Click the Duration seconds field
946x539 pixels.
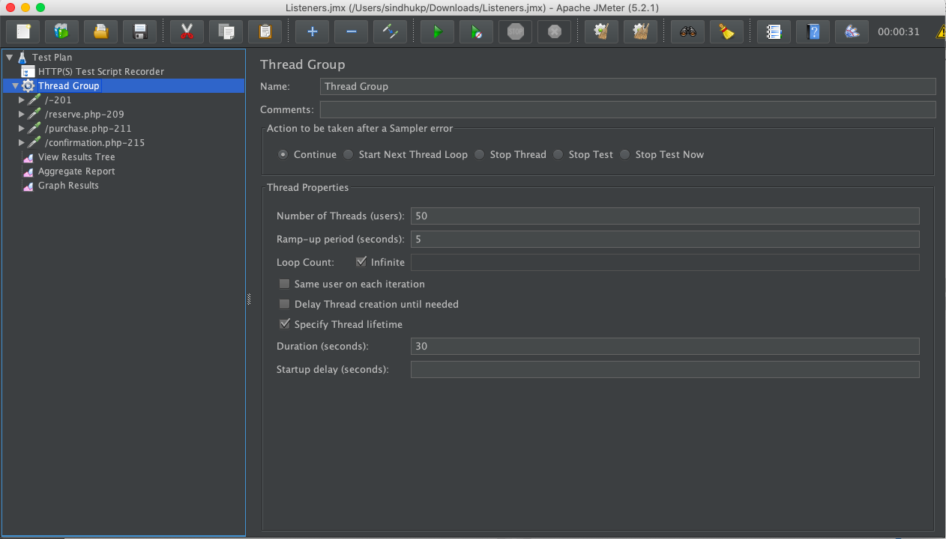pyautogui.click(x=665, y=346)
